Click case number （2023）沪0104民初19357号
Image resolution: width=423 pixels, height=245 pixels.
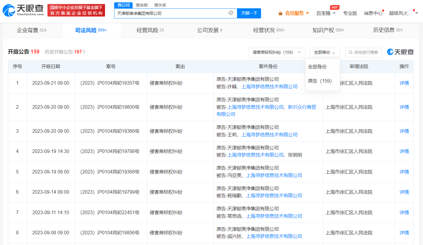coord(110,83)
